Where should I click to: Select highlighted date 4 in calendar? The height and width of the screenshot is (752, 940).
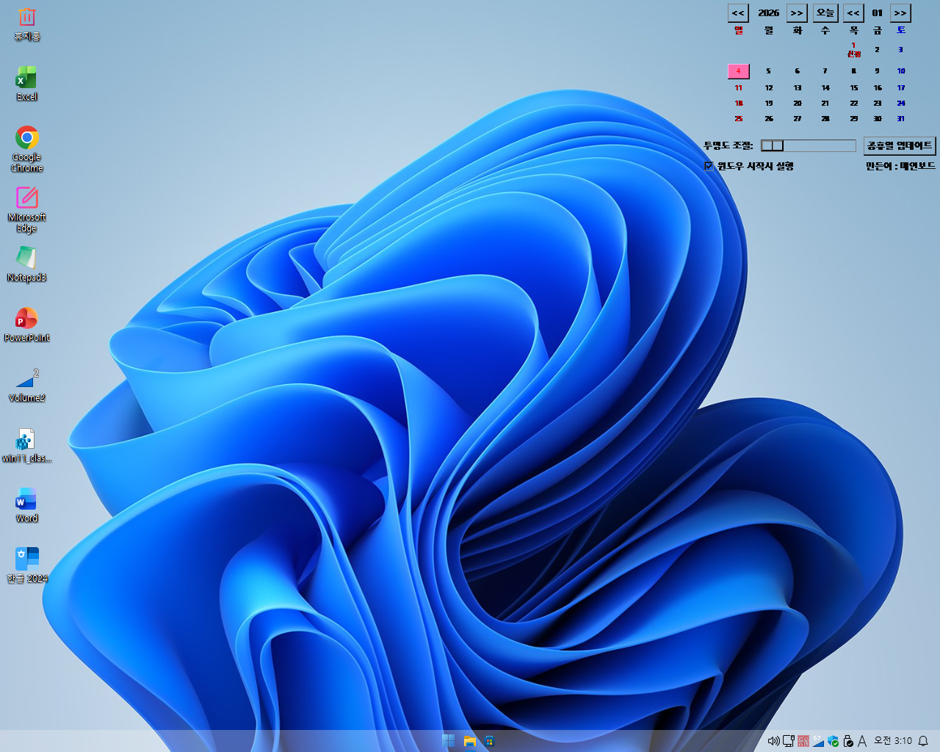point(739,71)
